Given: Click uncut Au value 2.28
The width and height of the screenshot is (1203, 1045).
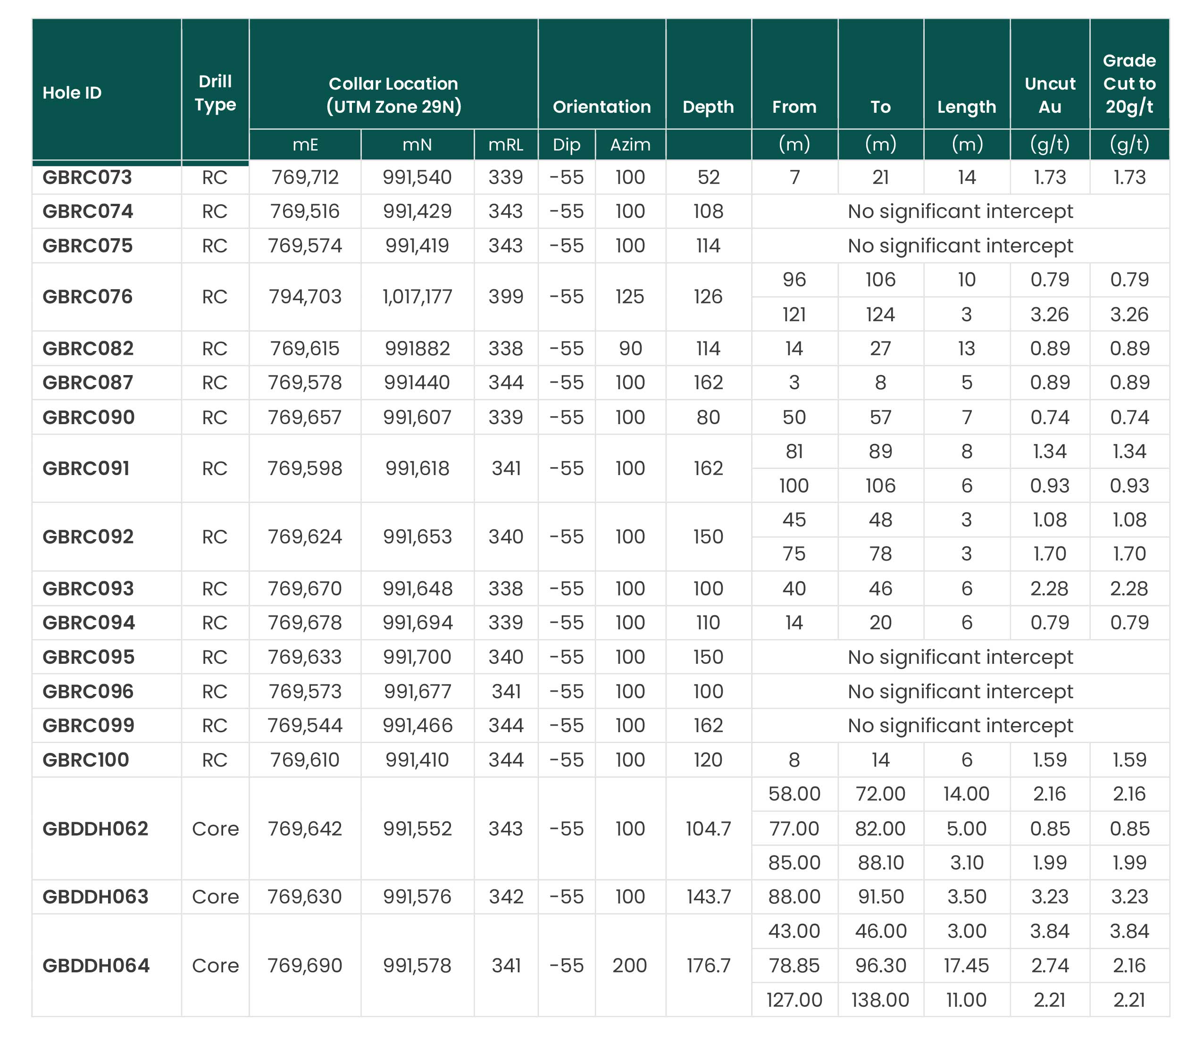Looking at the screenshot, I should 1050,588.
